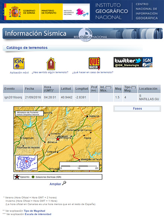Click the Fases button
Viewport: 164px width, 217px height.
point(137,108)
